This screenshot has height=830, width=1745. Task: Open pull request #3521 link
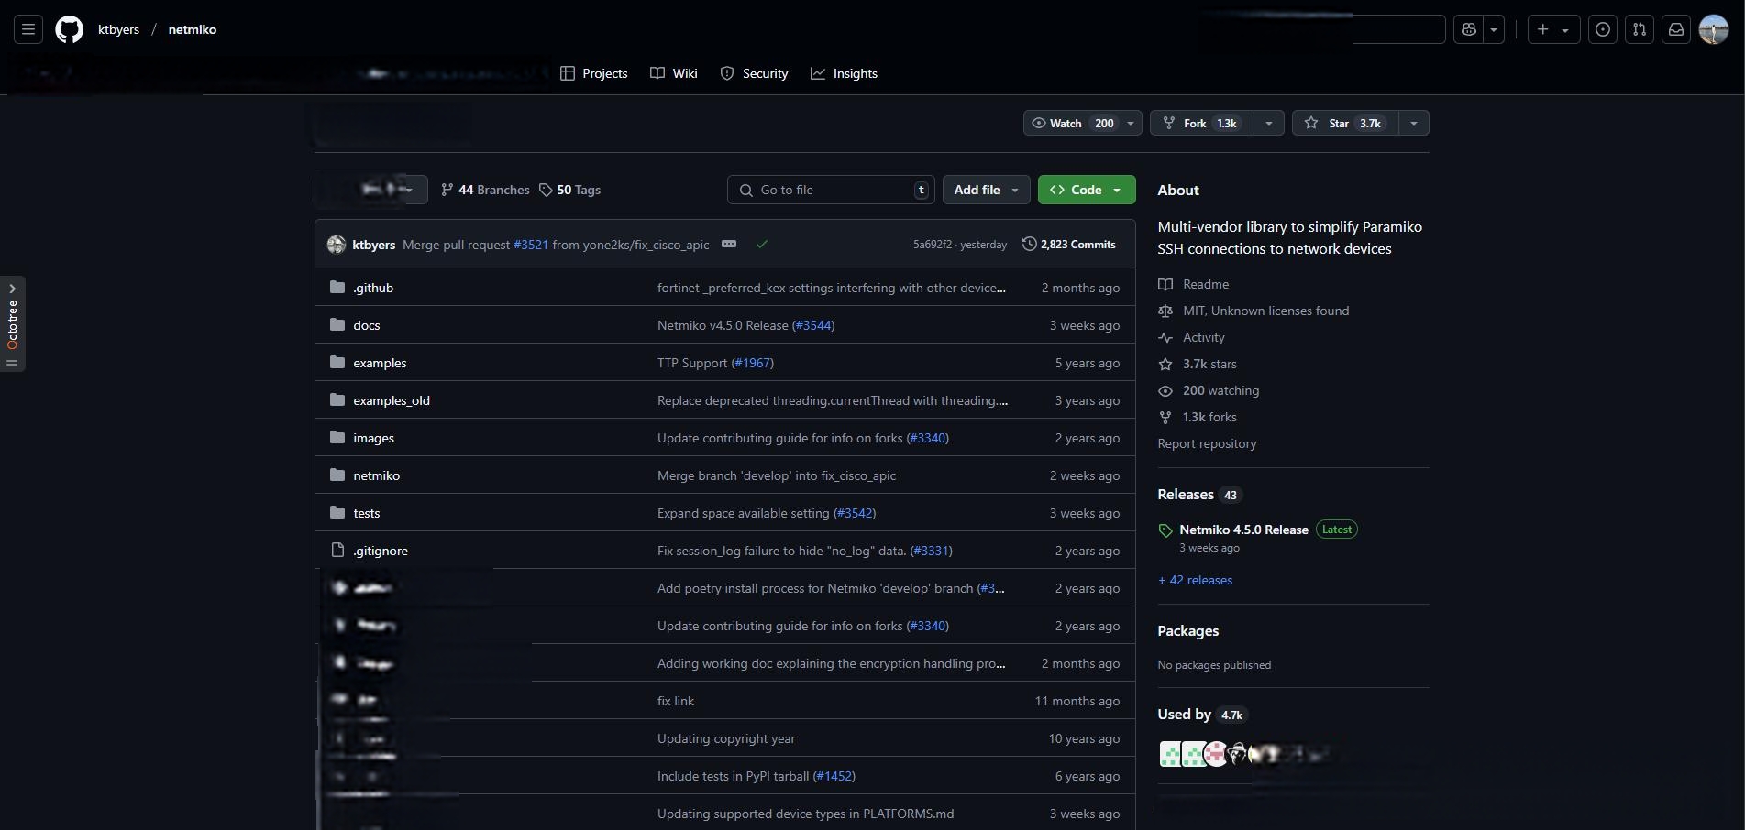point(530,245)
